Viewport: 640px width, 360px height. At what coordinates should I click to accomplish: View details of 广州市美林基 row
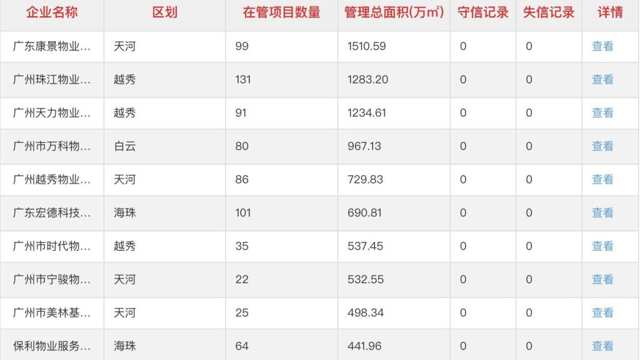pos(602,313)
